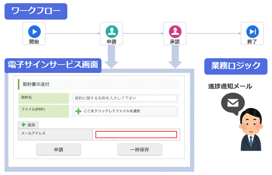Select the pink 承認 approver icon

pyautogui.click(x=175, y=31)
